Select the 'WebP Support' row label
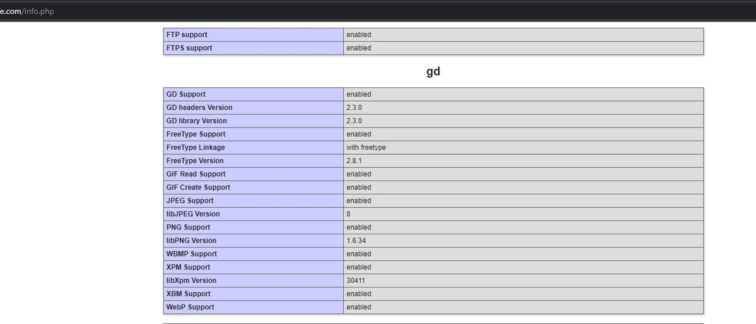Image resolution: width=756 pixels, height=324 pixels. (253, 307)
